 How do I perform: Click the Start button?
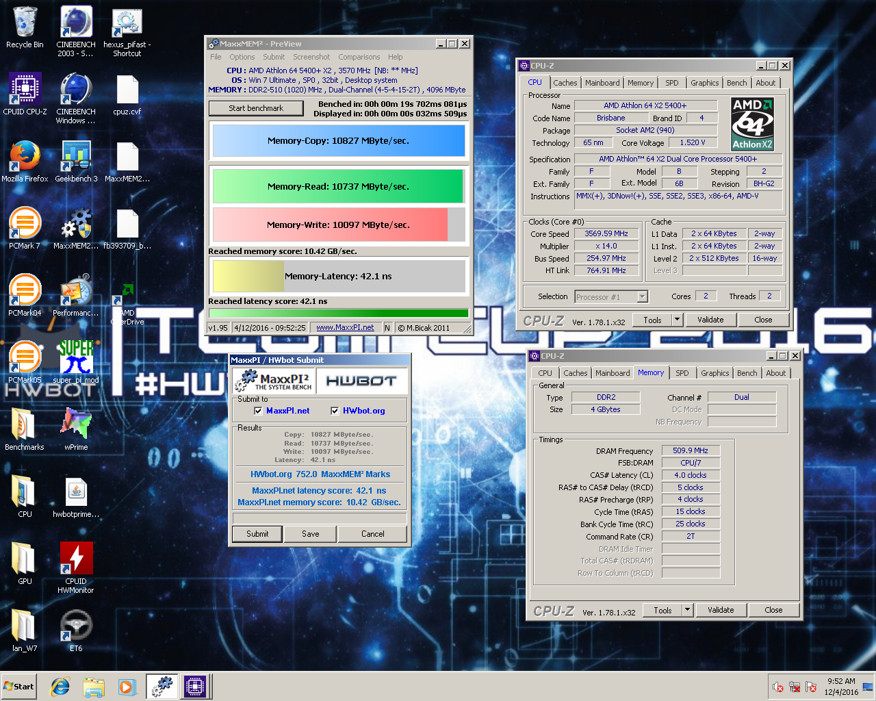point(19,687)
